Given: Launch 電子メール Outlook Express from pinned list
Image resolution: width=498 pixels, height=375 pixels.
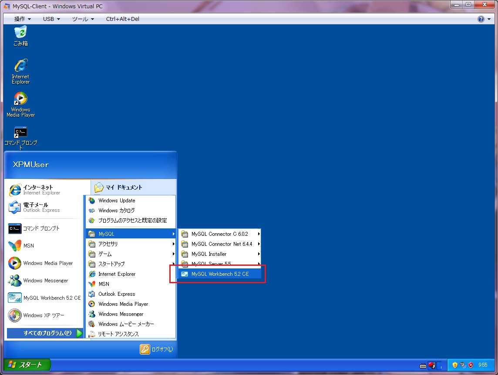Looking at the screenshot, I should coord(44,208).
